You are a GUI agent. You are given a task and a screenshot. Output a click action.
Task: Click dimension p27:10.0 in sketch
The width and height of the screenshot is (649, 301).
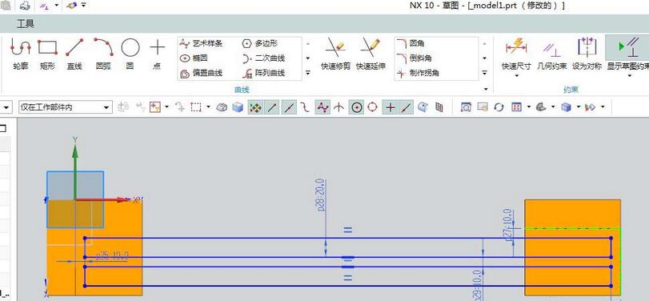508,225
